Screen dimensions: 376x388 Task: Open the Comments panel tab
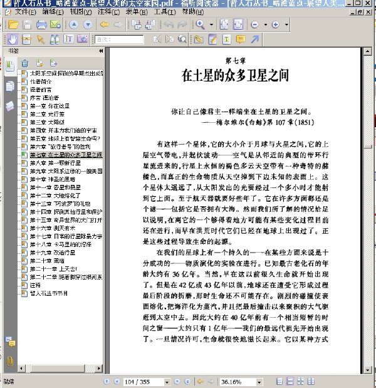(11, 341)
